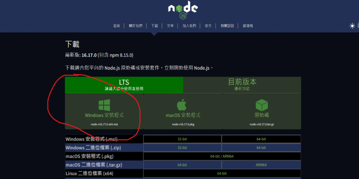
Task: Click the Linux 二進位檔案 (x64) row label
Action: [x=89, y=173]
